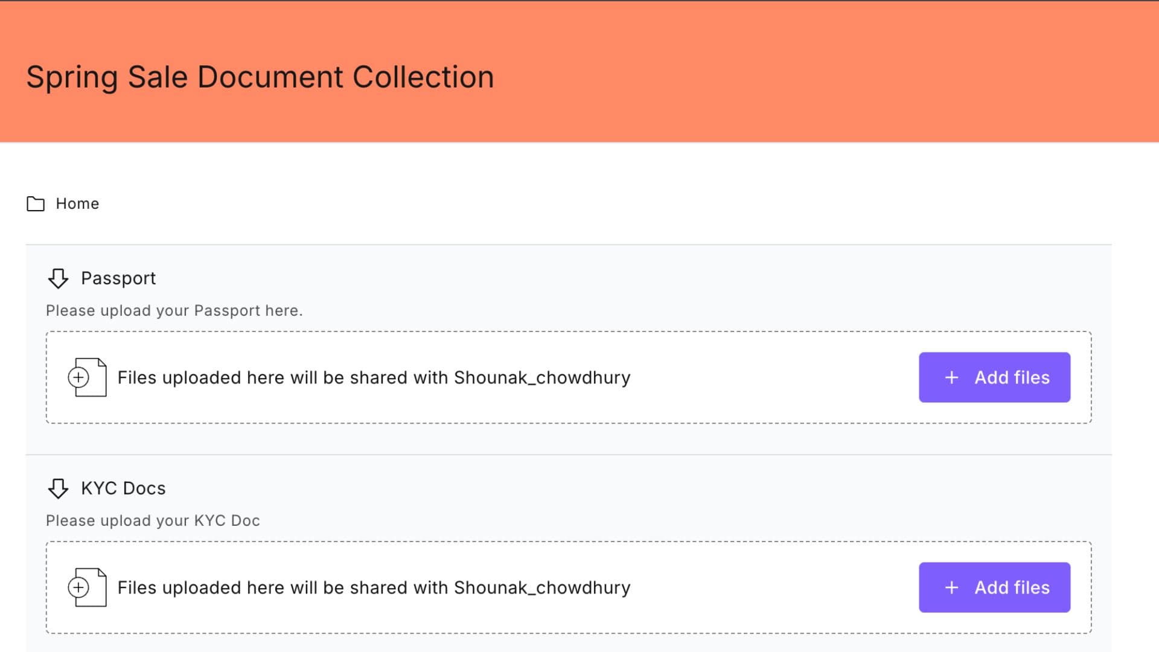
Task: Select the KYC Docs section heading
Action: (x=123, y=488)
